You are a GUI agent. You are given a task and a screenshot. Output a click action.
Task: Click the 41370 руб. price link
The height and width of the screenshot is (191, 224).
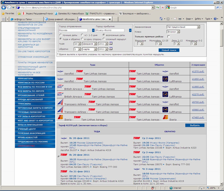198,71
